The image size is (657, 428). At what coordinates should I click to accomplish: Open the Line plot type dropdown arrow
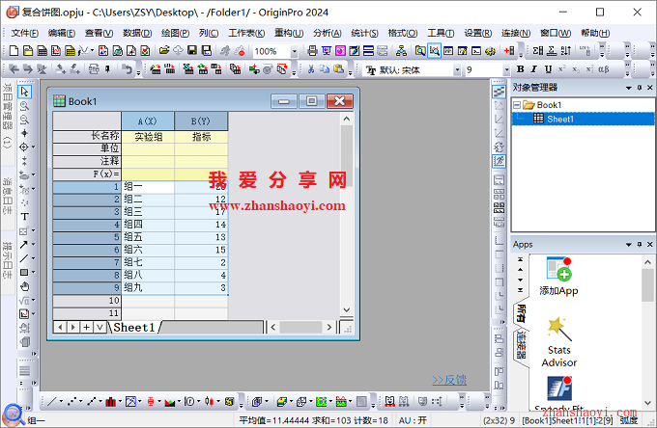click(61, 402)
